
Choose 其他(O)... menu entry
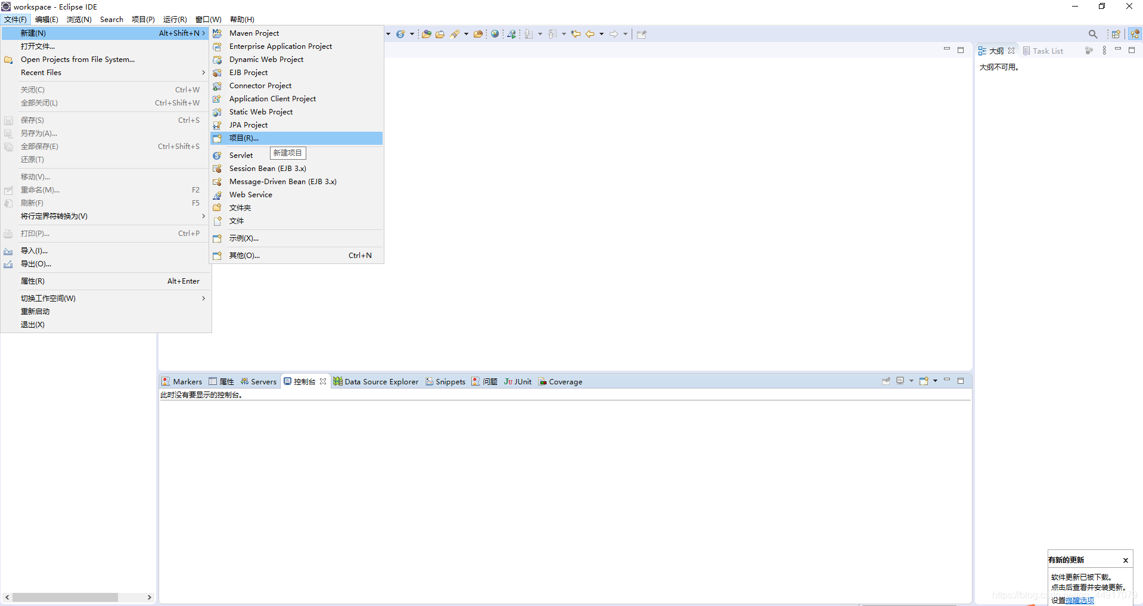[296, 256]
